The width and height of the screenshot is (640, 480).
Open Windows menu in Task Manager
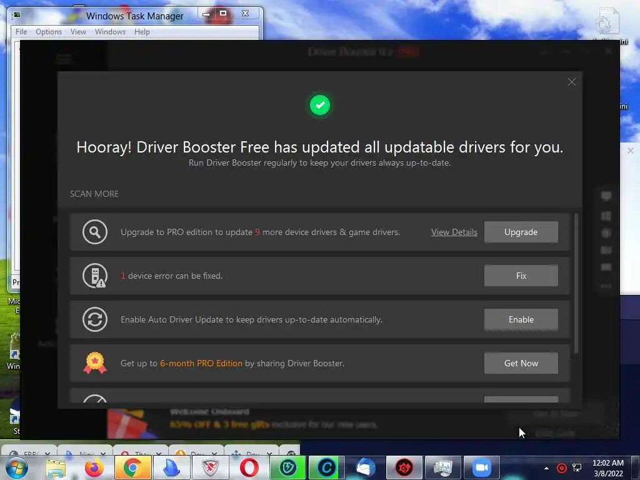point(110,32)
